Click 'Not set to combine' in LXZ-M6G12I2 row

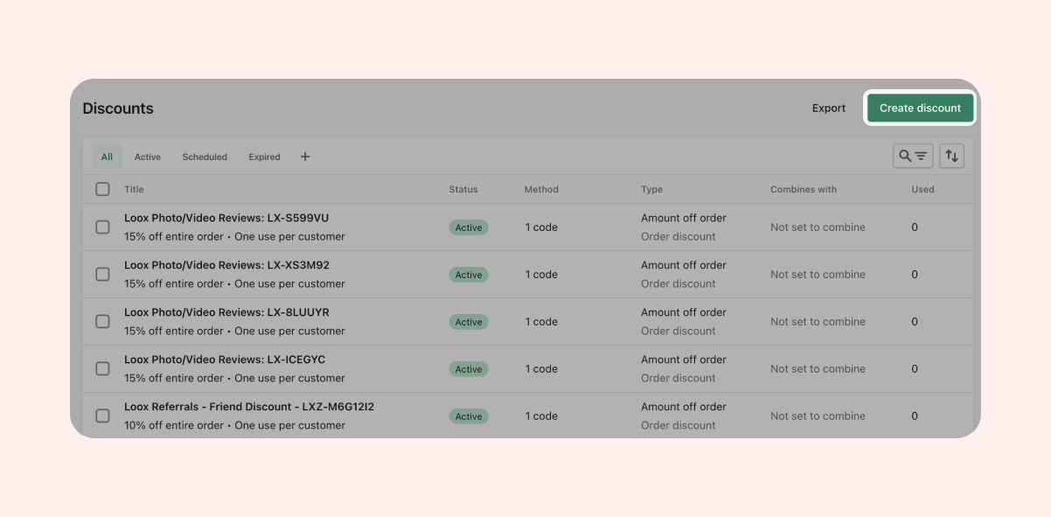click(x=818, y=416)
